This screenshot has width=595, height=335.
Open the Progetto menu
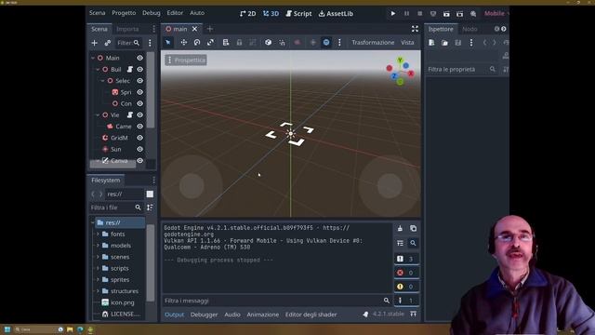(124, 13)
